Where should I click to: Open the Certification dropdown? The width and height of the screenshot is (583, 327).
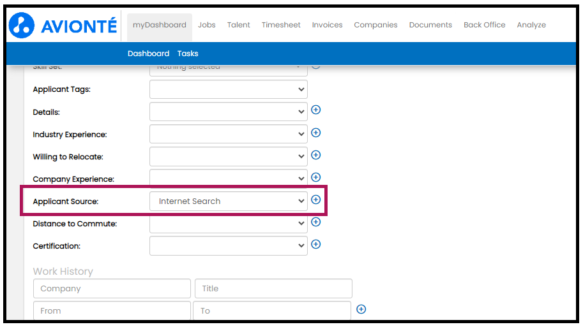pyautogui.click(x=228, y=245)
